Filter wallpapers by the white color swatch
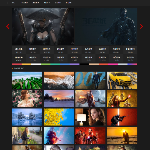 click(x=36, y=64)
